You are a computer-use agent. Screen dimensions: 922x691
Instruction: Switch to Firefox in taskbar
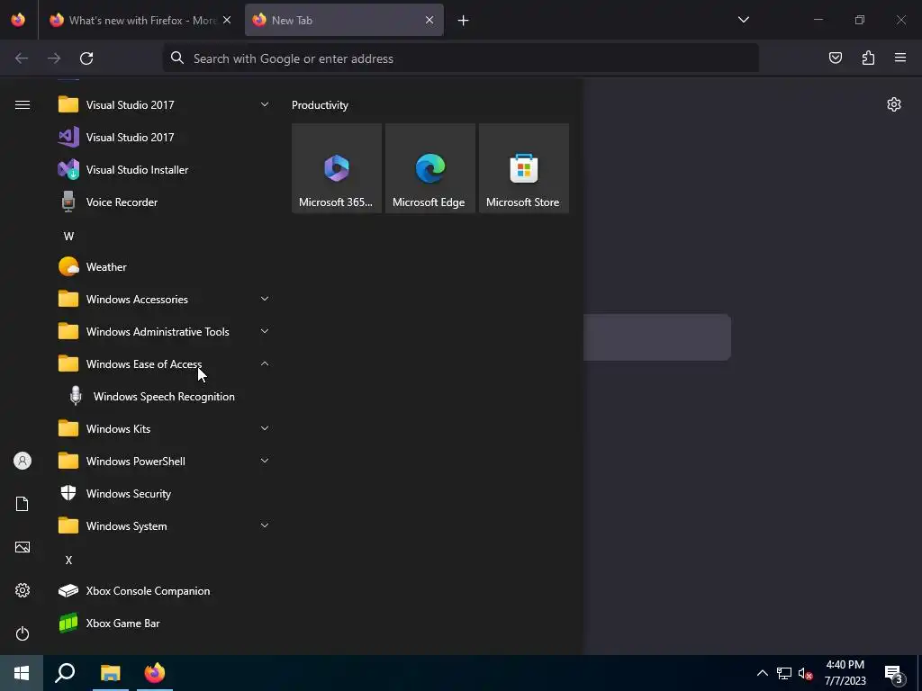pos(155,673)
